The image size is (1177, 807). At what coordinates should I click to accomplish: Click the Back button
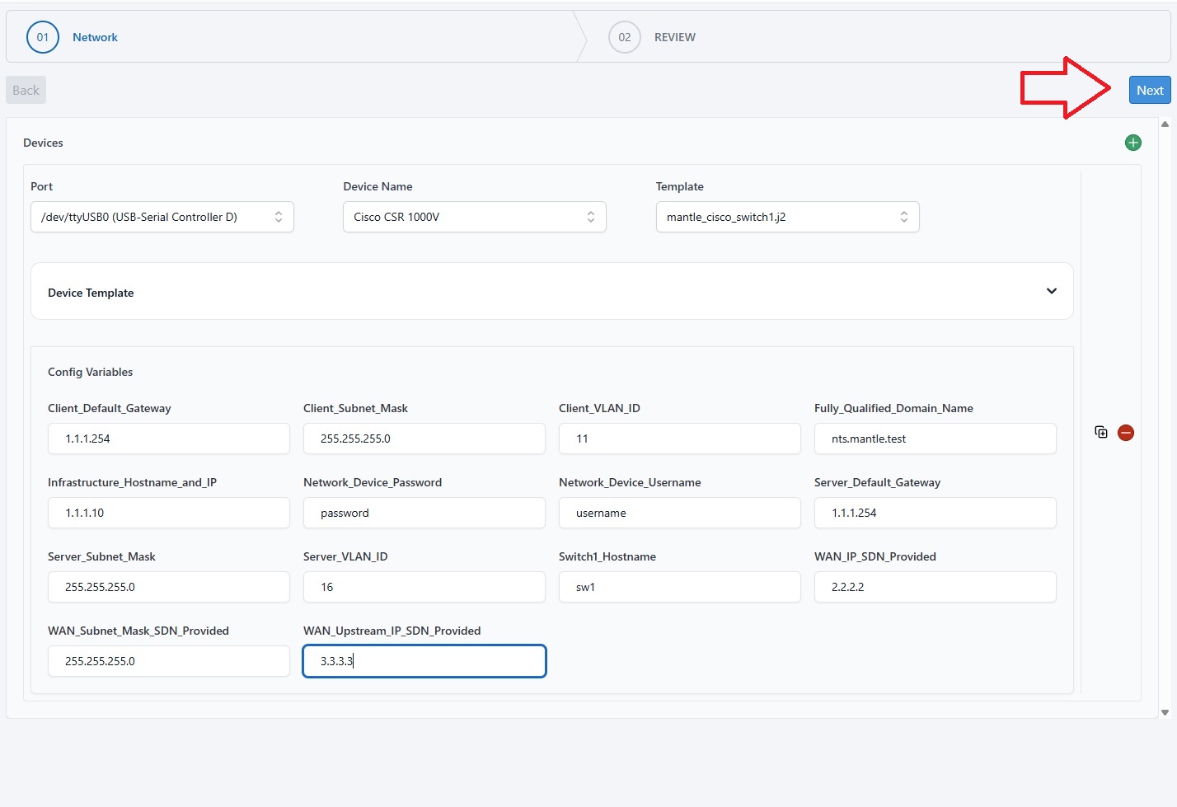26,91
